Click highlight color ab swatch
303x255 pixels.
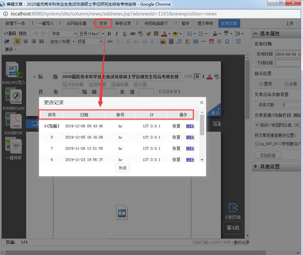click(176, 34)
